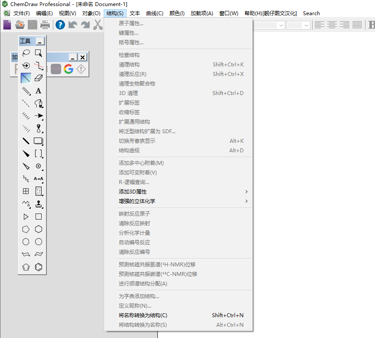The image size is (375, 338).
Task: Select the Marquee selection tool
Action: [x=39, y=53]
